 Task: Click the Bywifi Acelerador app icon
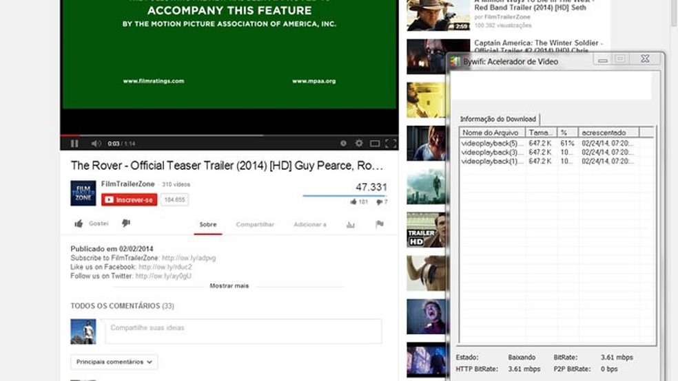click(455, 61)
